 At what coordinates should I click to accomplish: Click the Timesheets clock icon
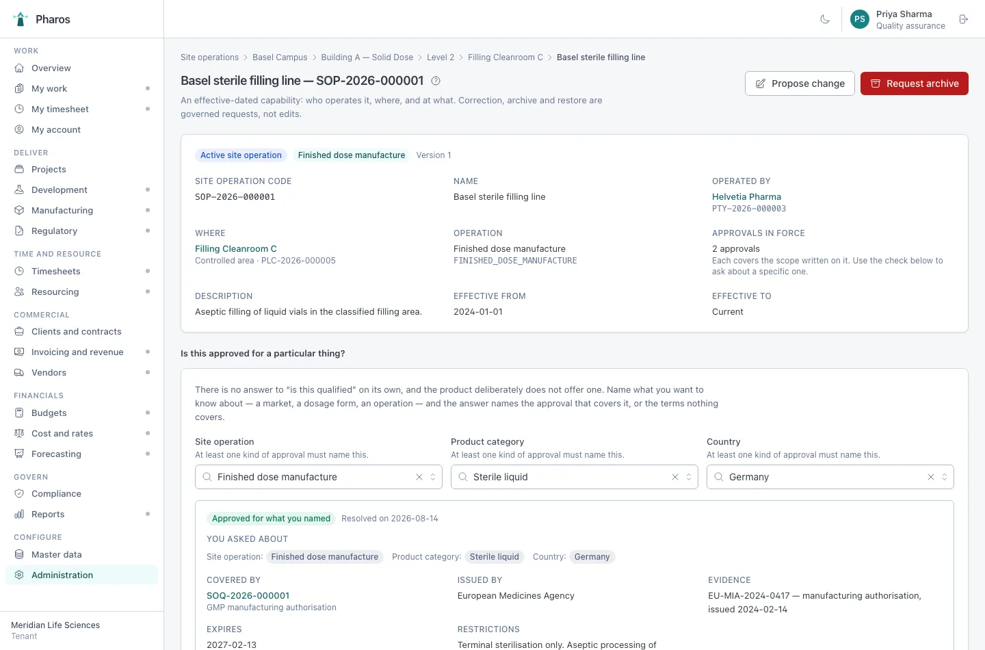coord(19,272)
